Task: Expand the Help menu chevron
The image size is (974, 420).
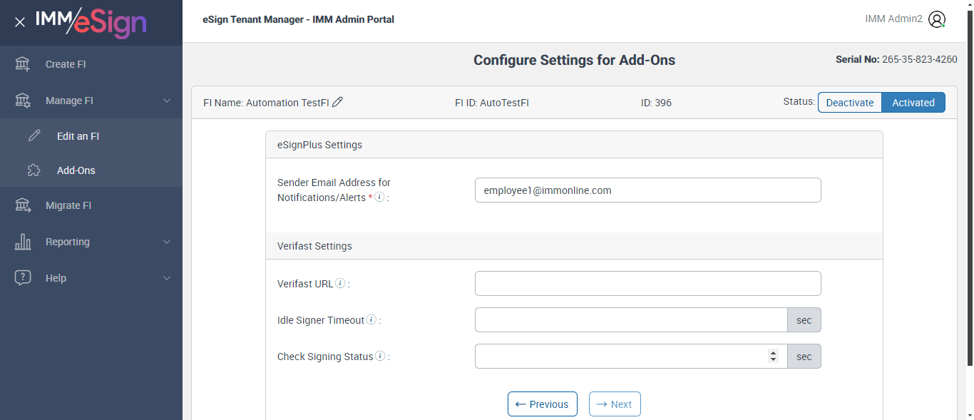Action: [167, 278]
